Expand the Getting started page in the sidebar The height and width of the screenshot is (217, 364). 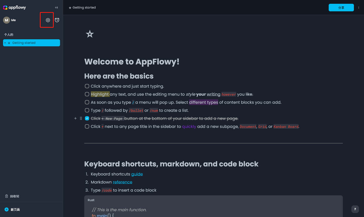point(5,43)
